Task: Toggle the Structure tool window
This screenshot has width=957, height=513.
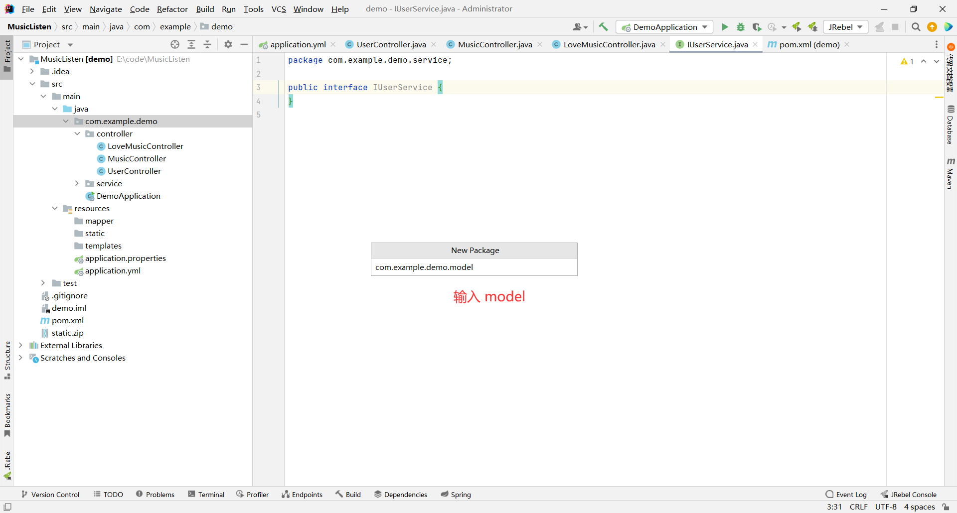Action: pyautogui.click(x=7, y=360)
